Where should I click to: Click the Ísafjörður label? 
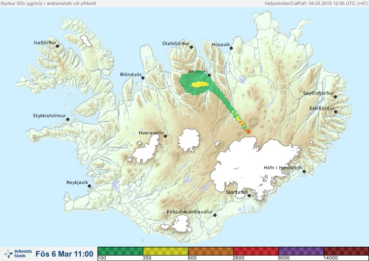[45, 43]
